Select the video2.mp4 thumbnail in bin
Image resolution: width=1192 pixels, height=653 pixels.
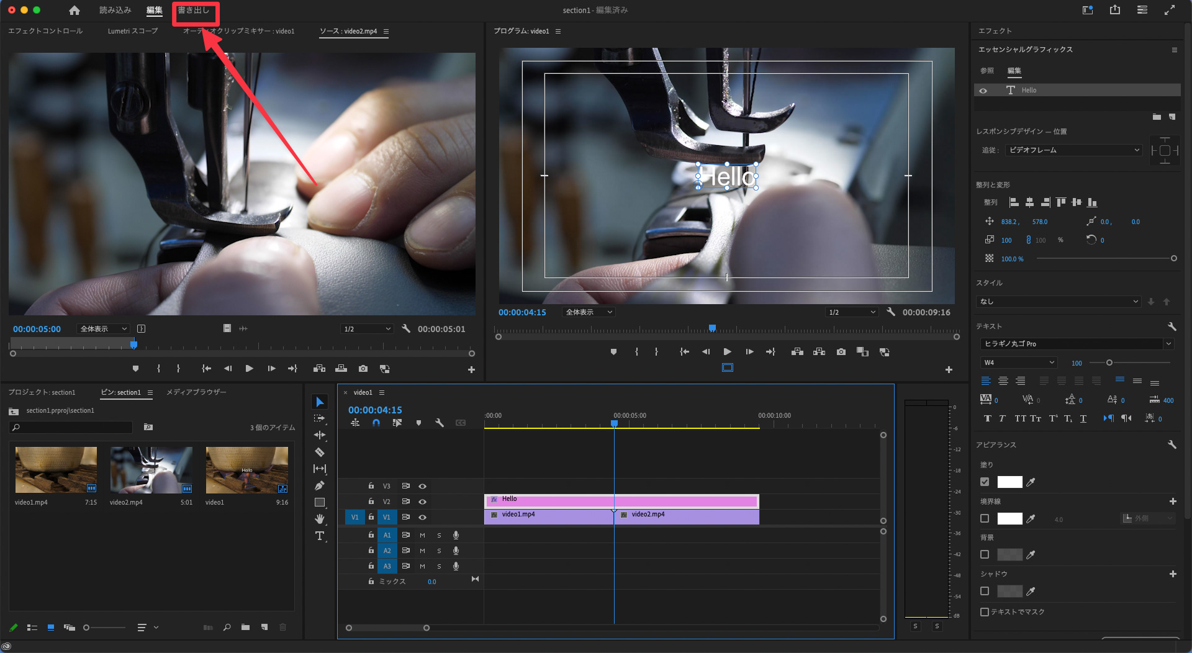151,470
